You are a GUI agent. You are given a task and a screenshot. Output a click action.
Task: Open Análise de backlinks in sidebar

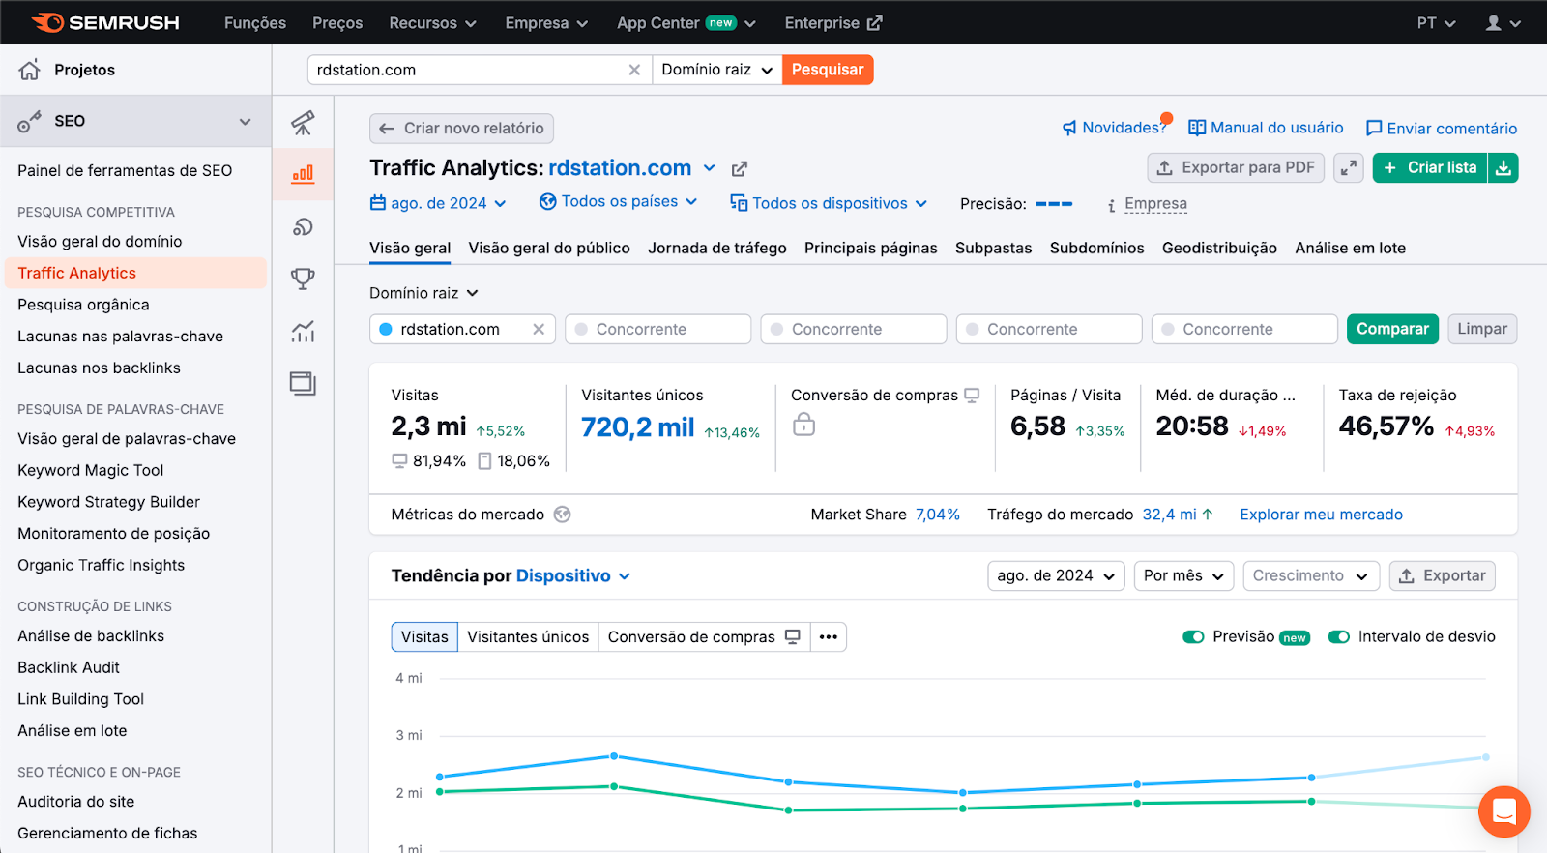click(91, 636)
